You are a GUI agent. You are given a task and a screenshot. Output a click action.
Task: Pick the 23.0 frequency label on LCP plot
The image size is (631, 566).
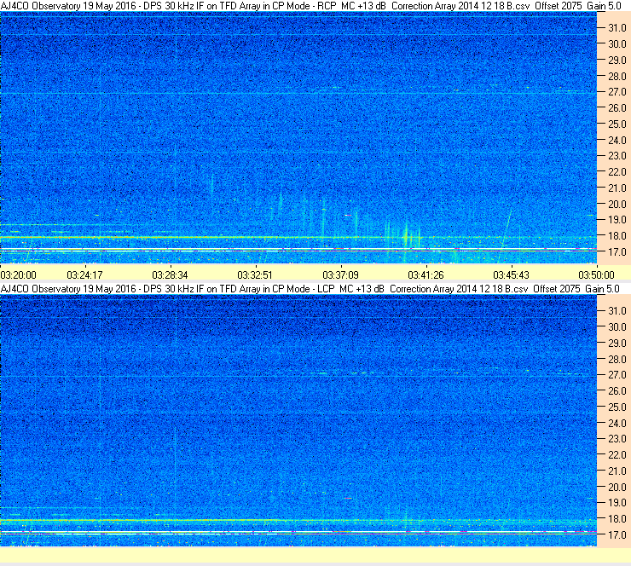tap(617, 439)
